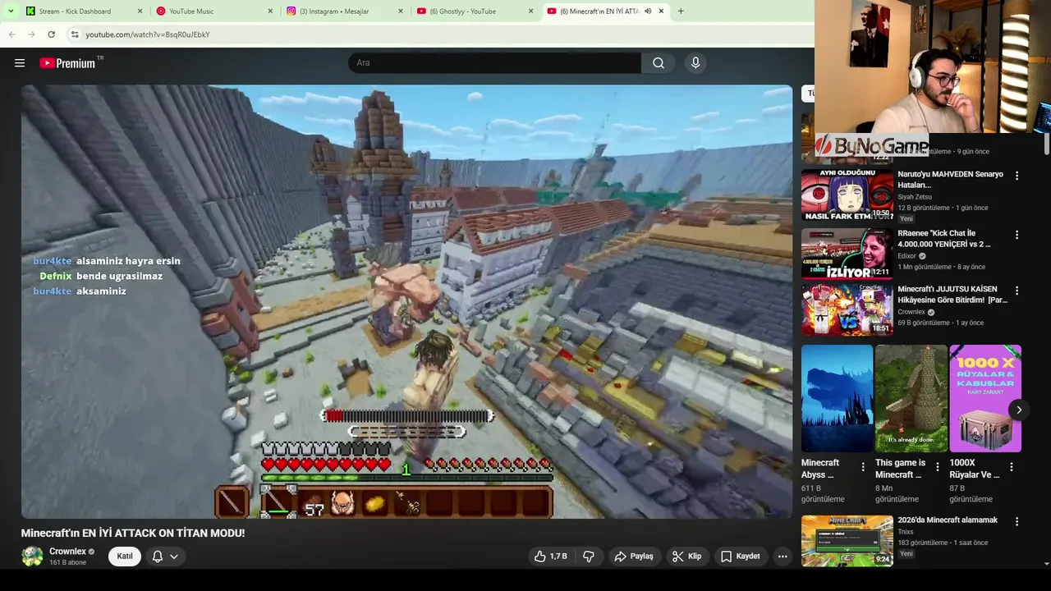1051x591 pixels.
Task: Reload the page with the refresh icon
Action: pyautogui.click(x=51, y=34)
